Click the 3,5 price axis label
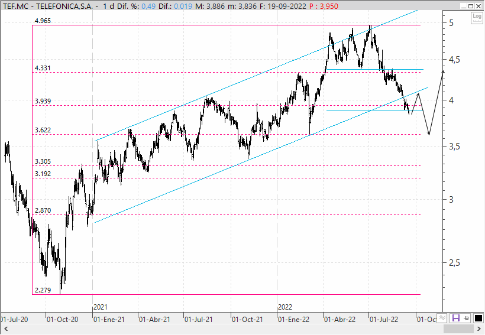485x335 pixels. [x=454, y=147]
